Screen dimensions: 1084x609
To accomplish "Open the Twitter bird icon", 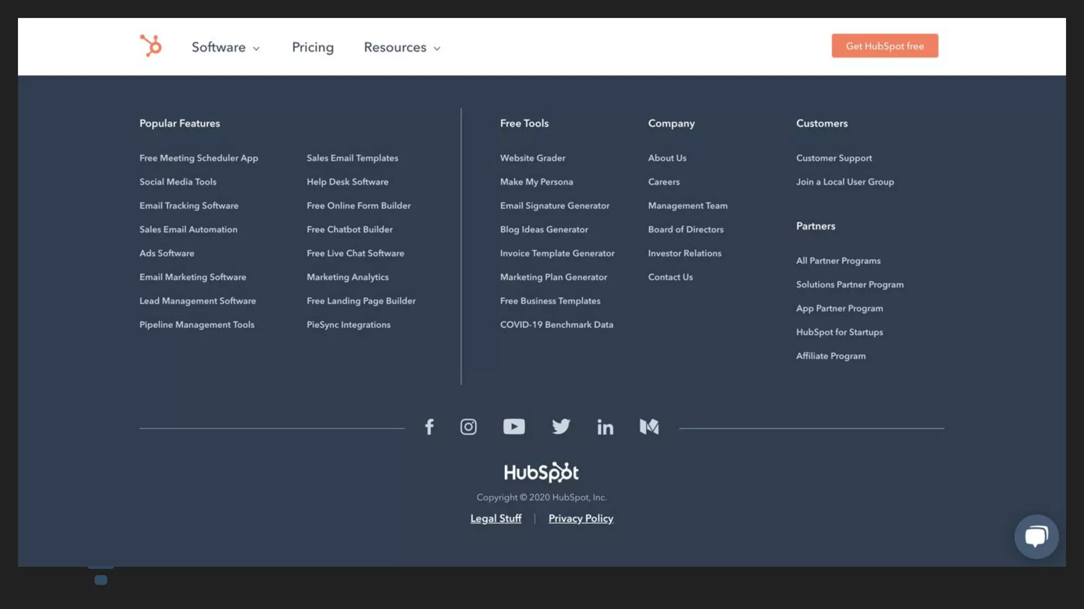I will (x=561, y=427).
